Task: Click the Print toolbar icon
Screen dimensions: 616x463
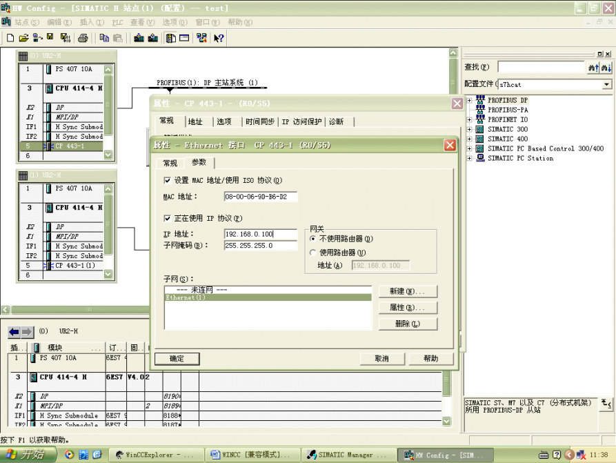Action: [x=83, y=38]
